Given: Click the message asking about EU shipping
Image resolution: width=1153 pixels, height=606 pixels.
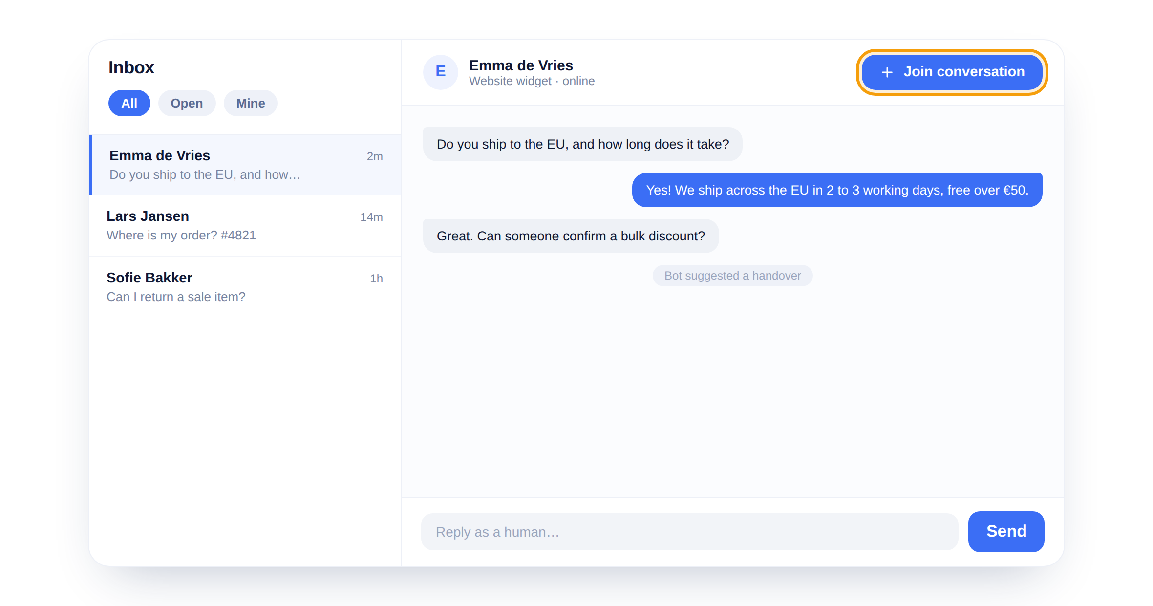Looking at the screenshot, I should coord(582,144).
